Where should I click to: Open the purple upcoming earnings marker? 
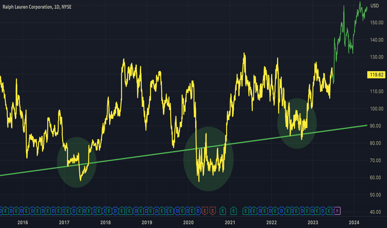tap(337, 211)
